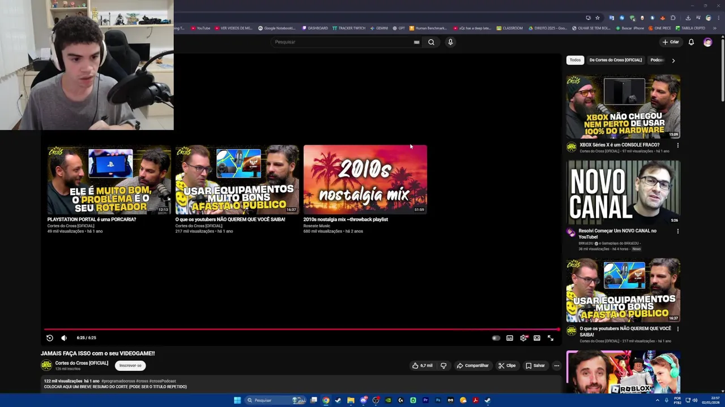The width and height of the screenshot is (725, 407).
Task: Select the Todos filter chip
Action: point(575,60)
